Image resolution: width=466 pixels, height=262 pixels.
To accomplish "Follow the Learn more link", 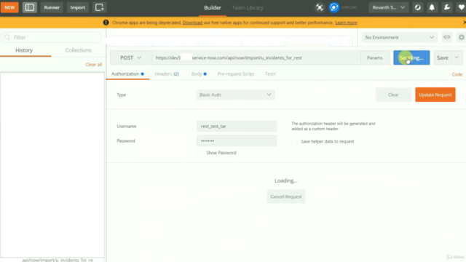I will [x=346, y=23].
